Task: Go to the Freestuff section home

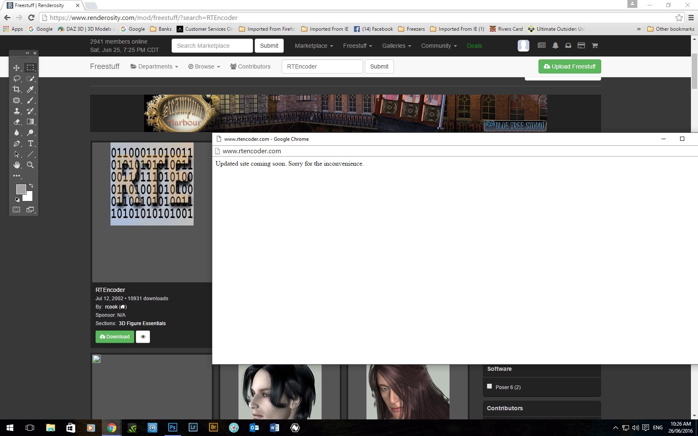Action: 105,66
